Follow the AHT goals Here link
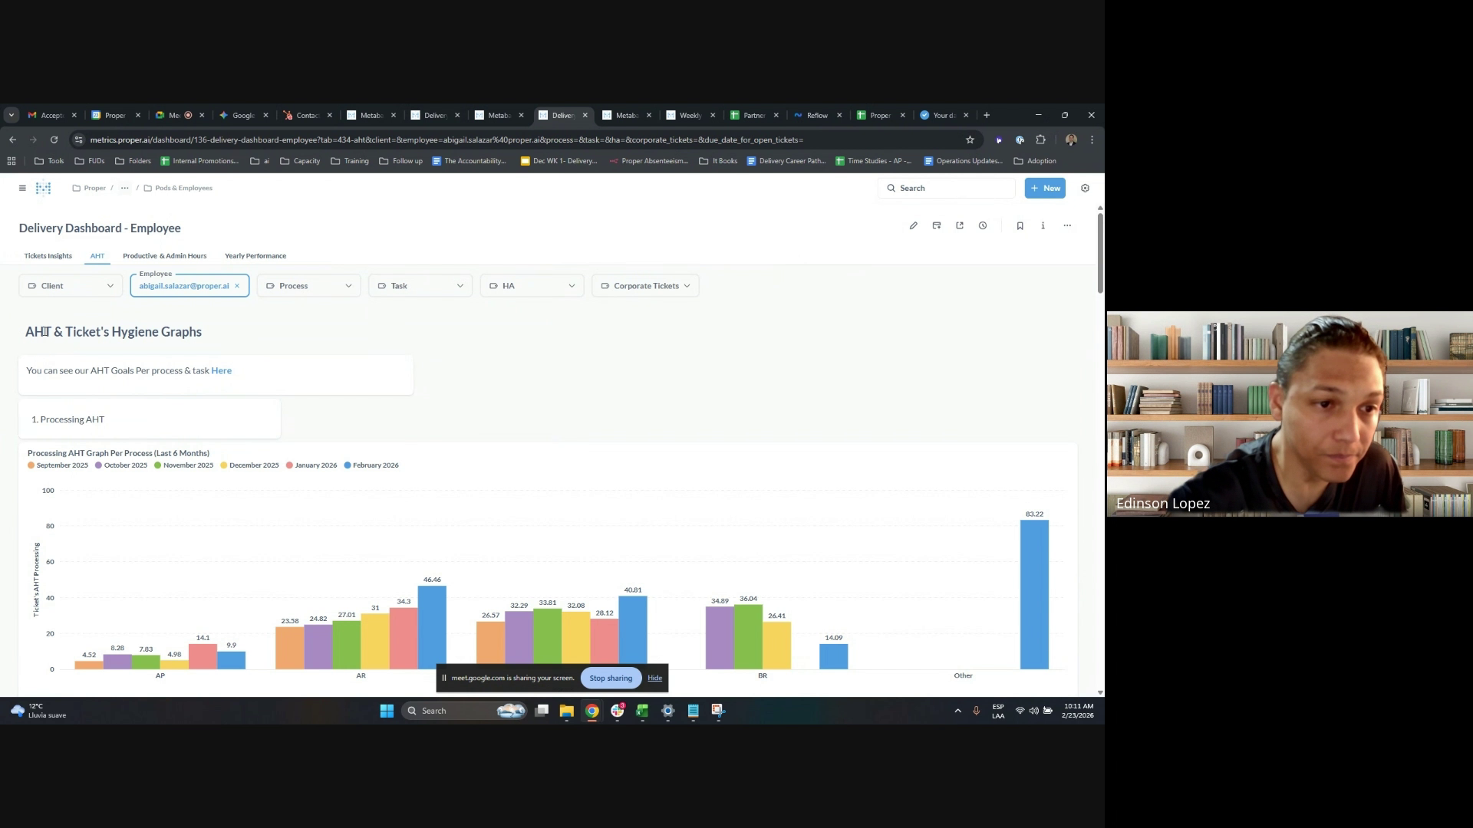The width and height of the screenshot is (1473, 828). [221, 370]
